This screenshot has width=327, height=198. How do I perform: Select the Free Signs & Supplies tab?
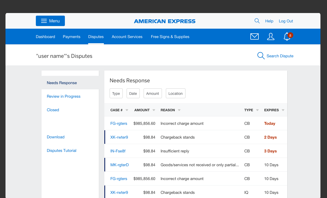coord(170,36)
